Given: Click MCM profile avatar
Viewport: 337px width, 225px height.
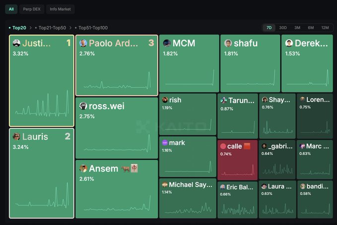Looking at the screenshot, I should click(167, 43).
